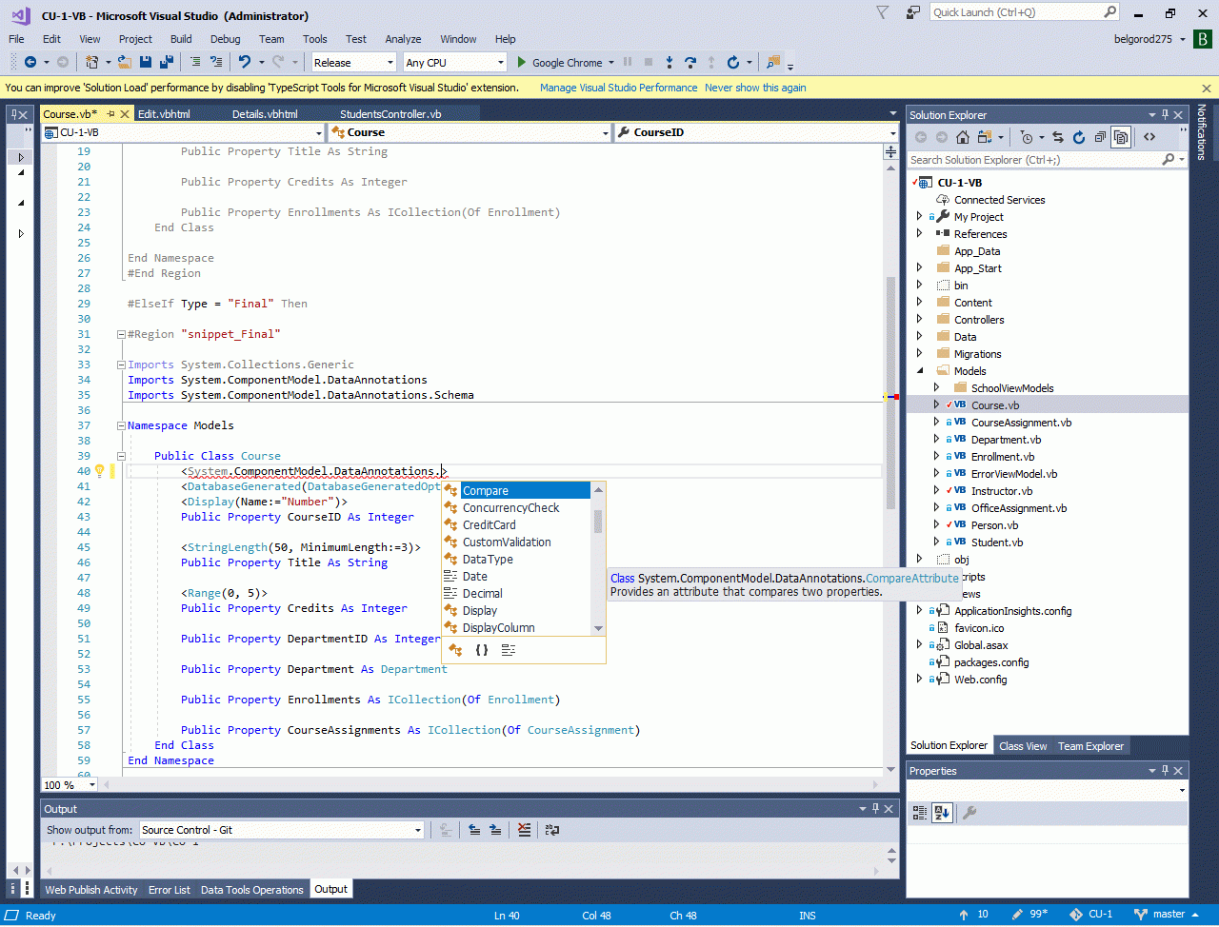
Task: Start debugging with Google Chrome button
Action: (x=559, y=63)
